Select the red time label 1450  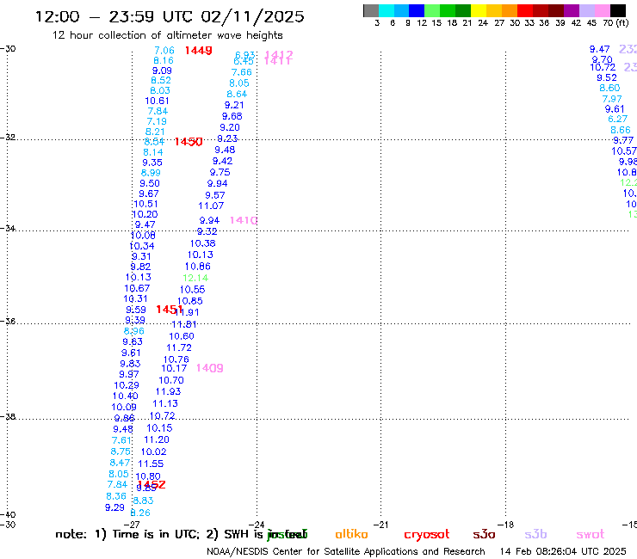pos(189,142)
